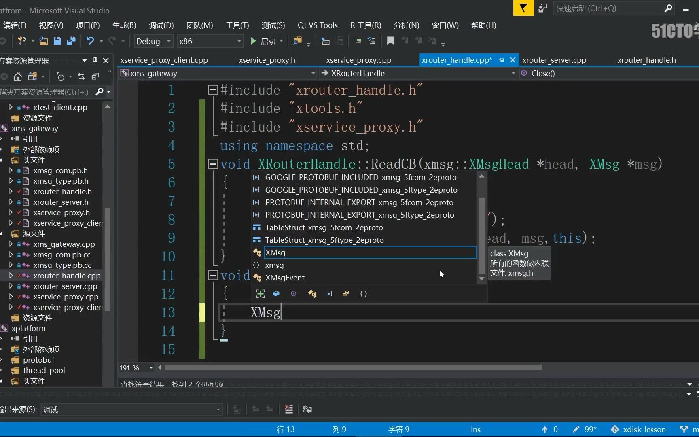Undo the last edit
The width and height of the screenshot is (699, 437).
pos(90,41)
